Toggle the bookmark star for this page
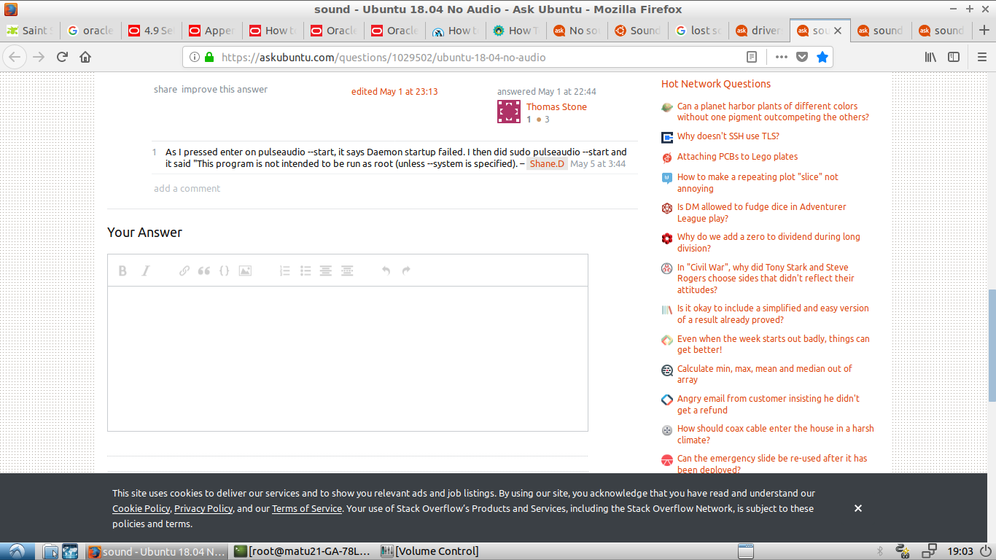The image size is (996, 560). (822, 57)
